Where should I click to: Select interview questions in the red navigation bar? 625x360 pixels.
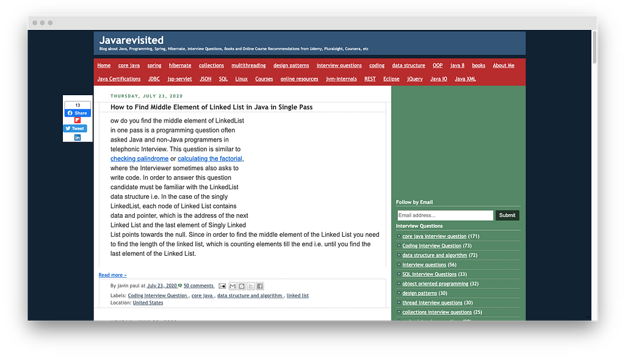[339, 65]
